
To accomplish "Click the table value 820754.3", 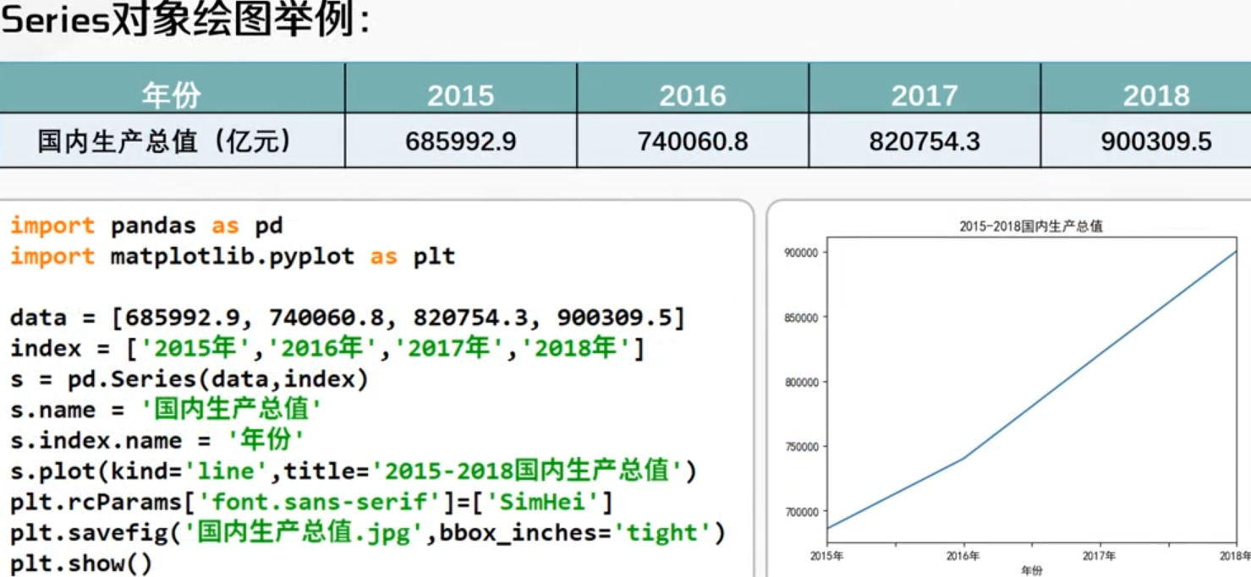I will point(925,141).
